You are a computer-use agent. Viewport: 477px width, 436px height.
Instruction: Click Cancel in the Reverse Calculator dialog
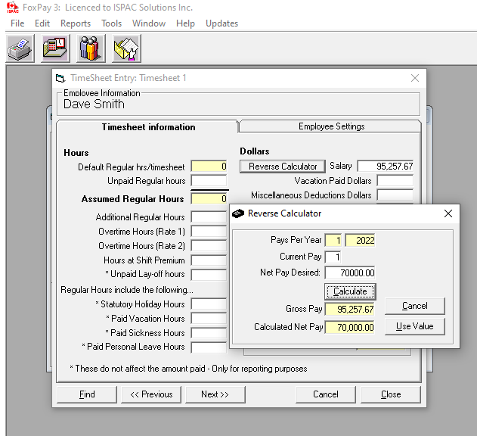(415, 306)
